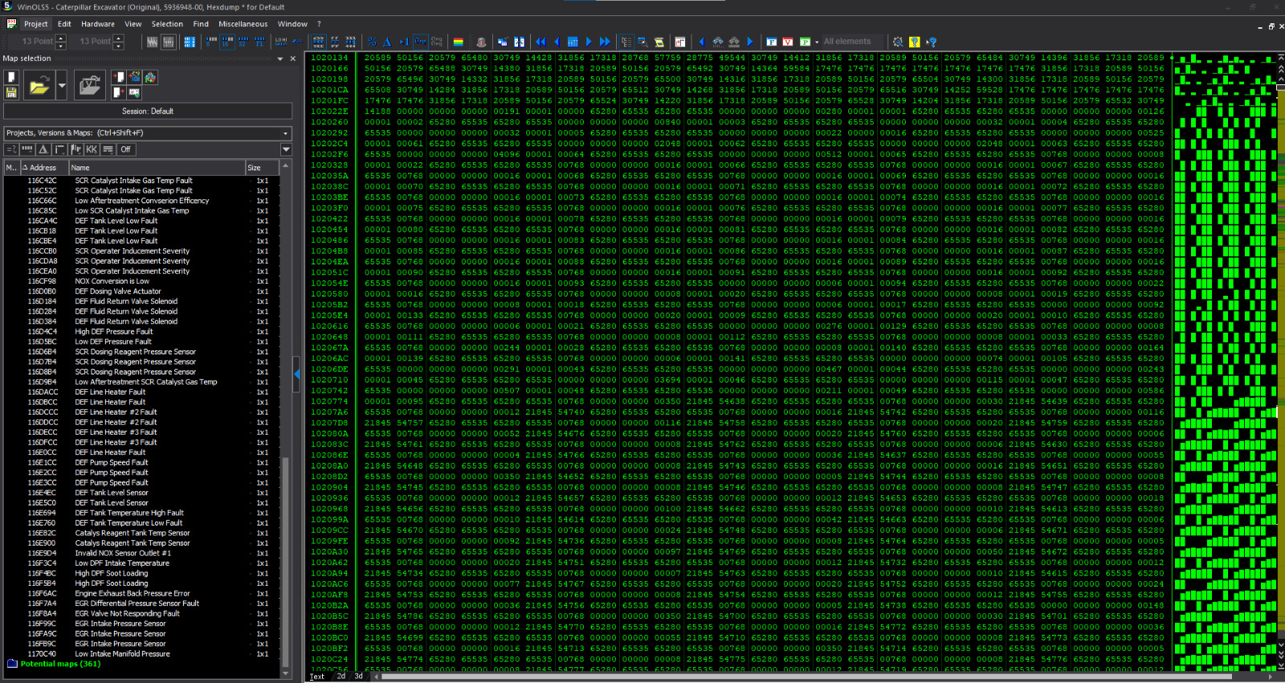Export file using the page with outgoing arrow icon

119,92
